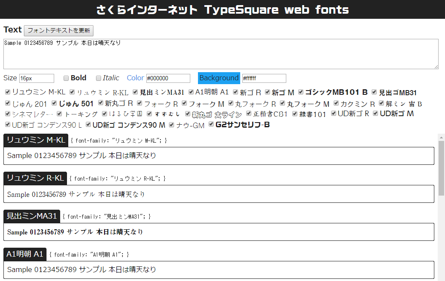Click the blue Color label
Screen dimensions: 445x281
pyautogui.click(x=135, y=78)
